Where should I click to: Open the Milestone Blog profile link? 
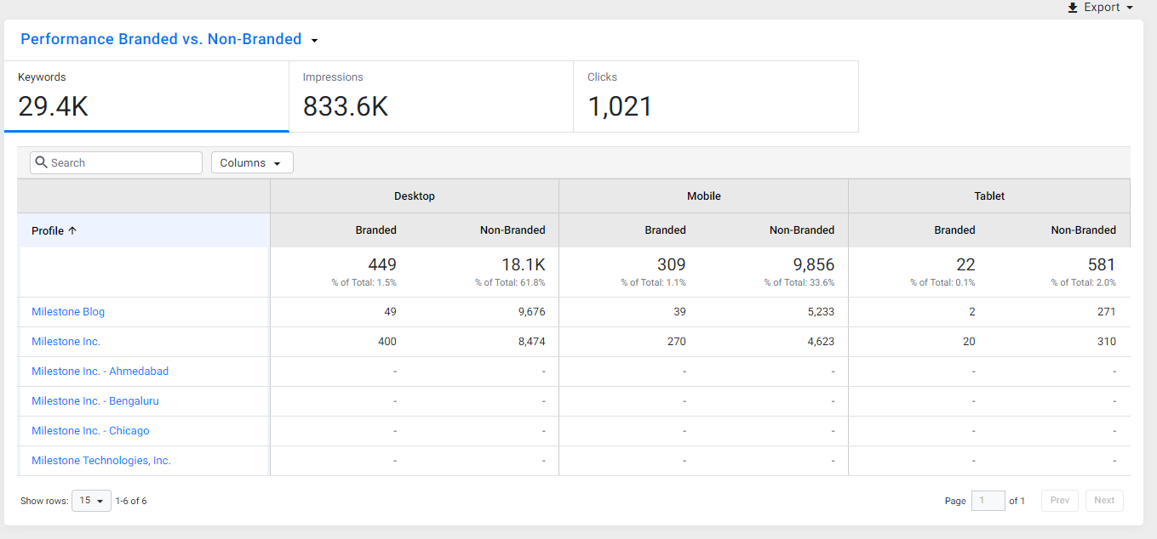click(x=68, y=312)
